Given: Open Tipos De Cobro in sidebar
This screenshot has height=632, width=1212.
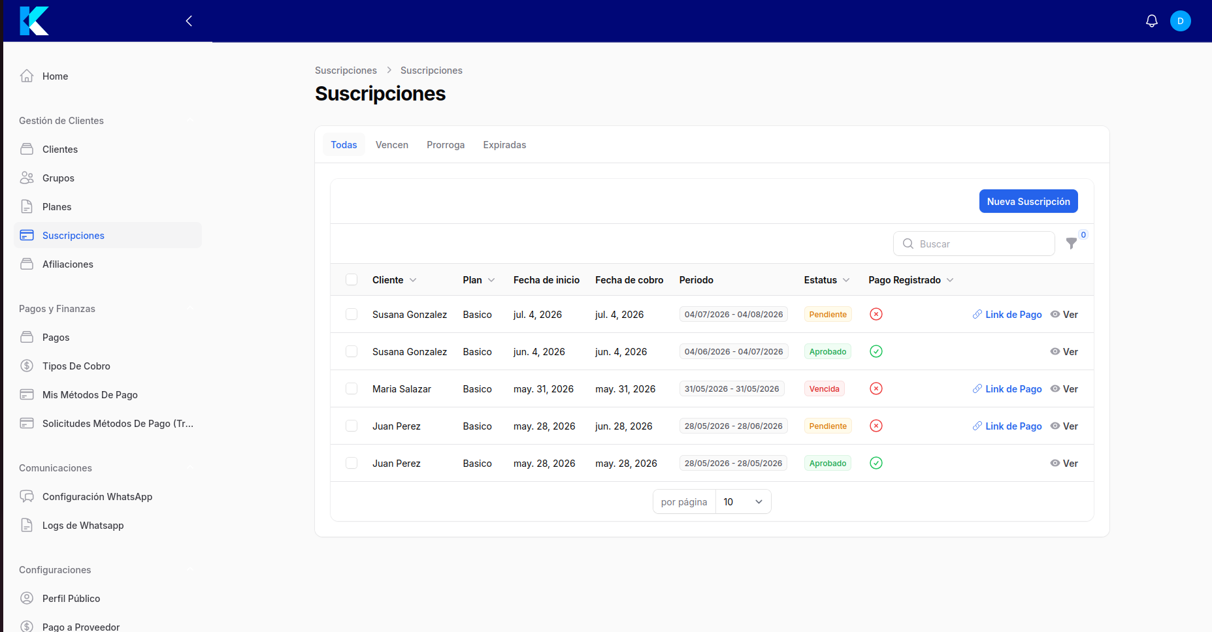Looking at the screenshot, I should coord(76,366).
